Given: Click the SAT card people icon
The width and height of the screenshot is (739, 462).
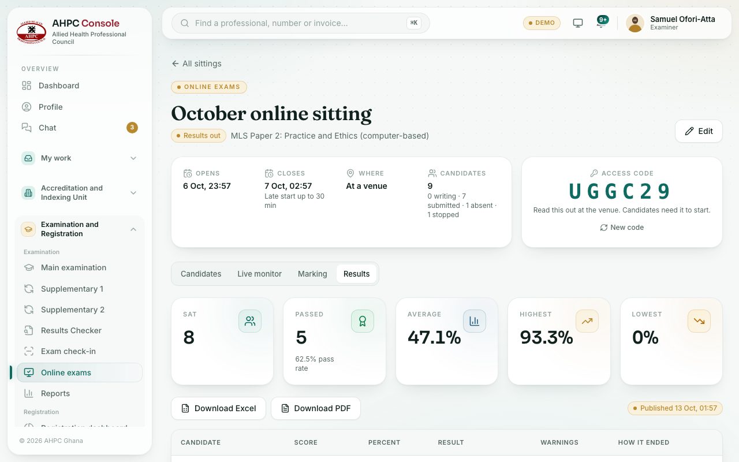Looking at the screenshot, I should click(250, 321).
